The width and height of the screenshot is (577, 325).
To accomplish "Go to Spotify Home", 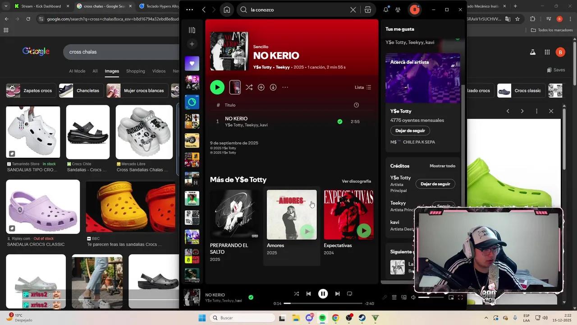I will [227, 9].
